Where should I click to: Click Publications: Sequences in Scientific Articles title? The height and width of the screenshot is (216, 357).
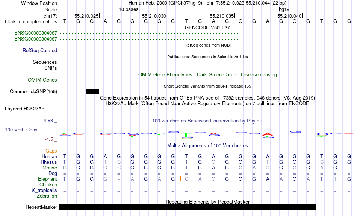coord(207,57)
